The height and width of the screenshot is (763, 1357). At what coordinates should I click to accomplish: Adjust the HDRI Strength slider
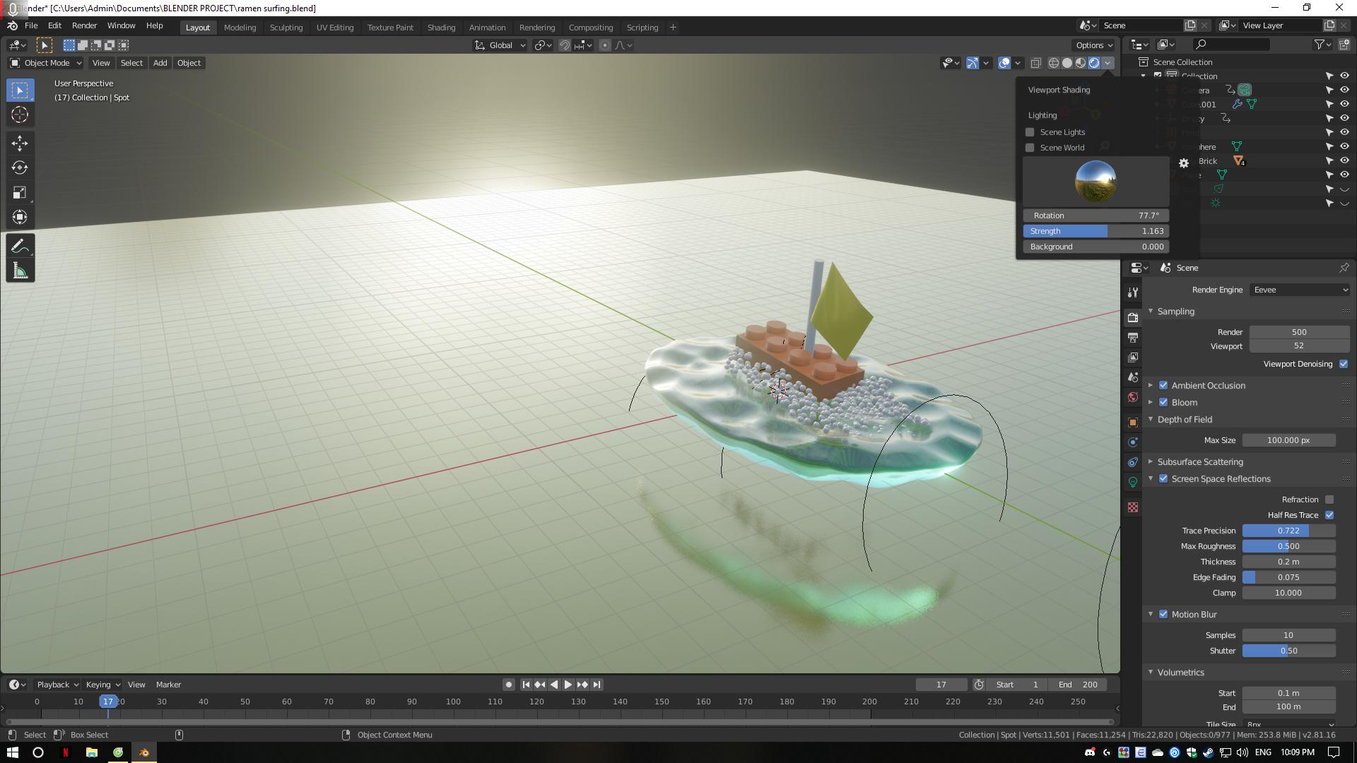(1095, 231)
